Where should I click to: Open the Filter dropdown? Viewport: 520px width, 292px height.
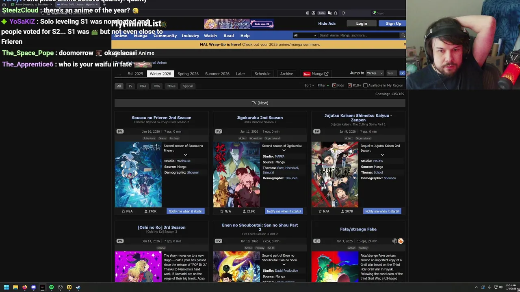(x=323, y=85)
